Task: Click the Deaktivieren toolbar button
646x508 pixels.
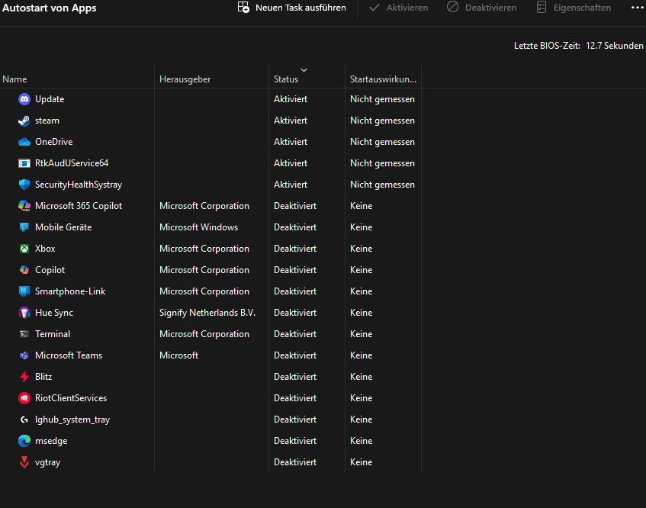Action: 481,8
